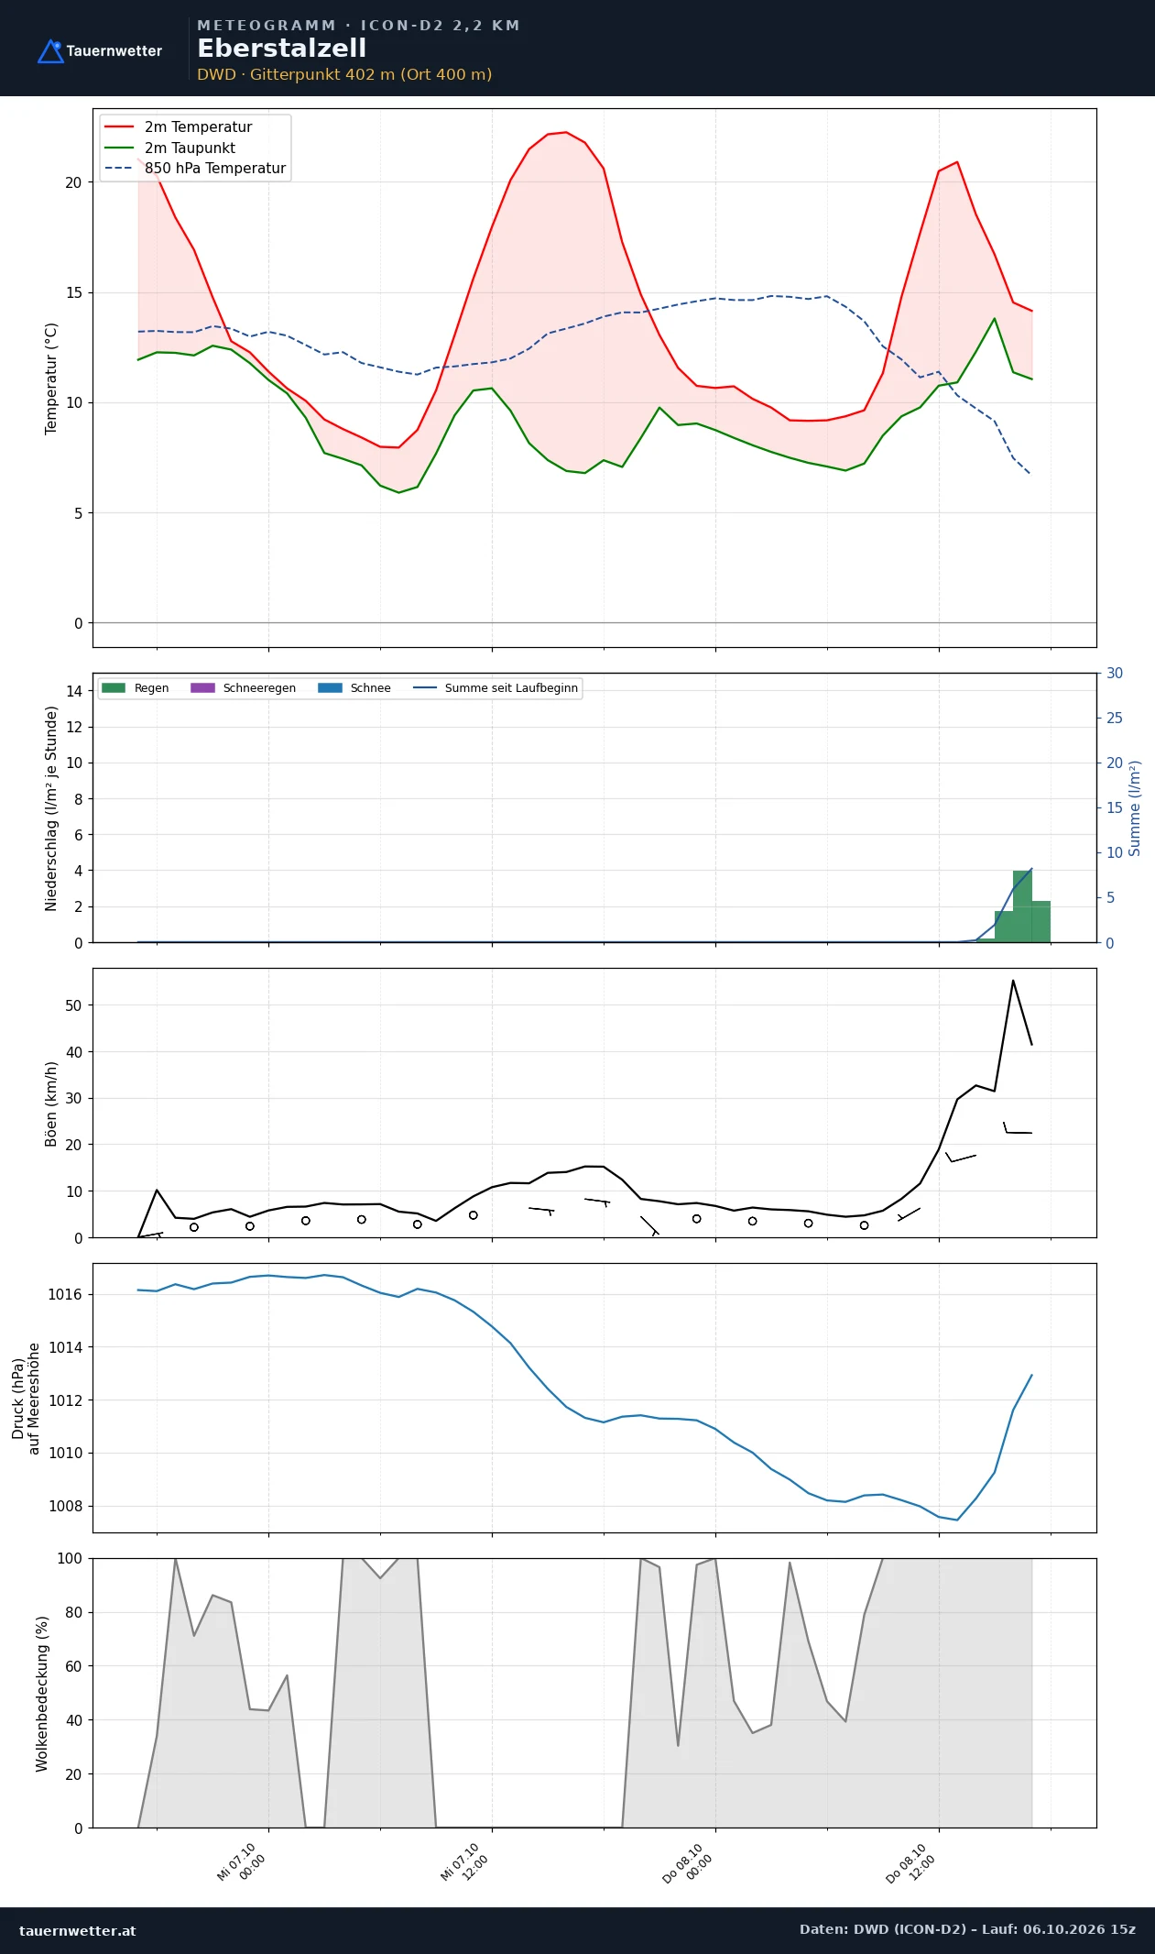Screen dimensions: 1155x1954
Task: Click 'DWD · Gitterpunkt 402 m (Ort 400 m)' subtitle
Action: [x=344, y=74]
